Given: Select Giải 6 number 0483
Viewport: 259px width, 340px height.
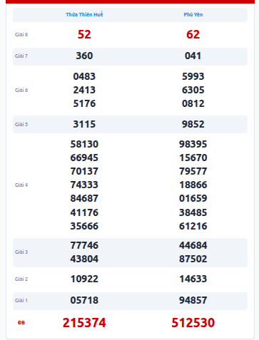Looking at the screenshot, I should 84,76.
